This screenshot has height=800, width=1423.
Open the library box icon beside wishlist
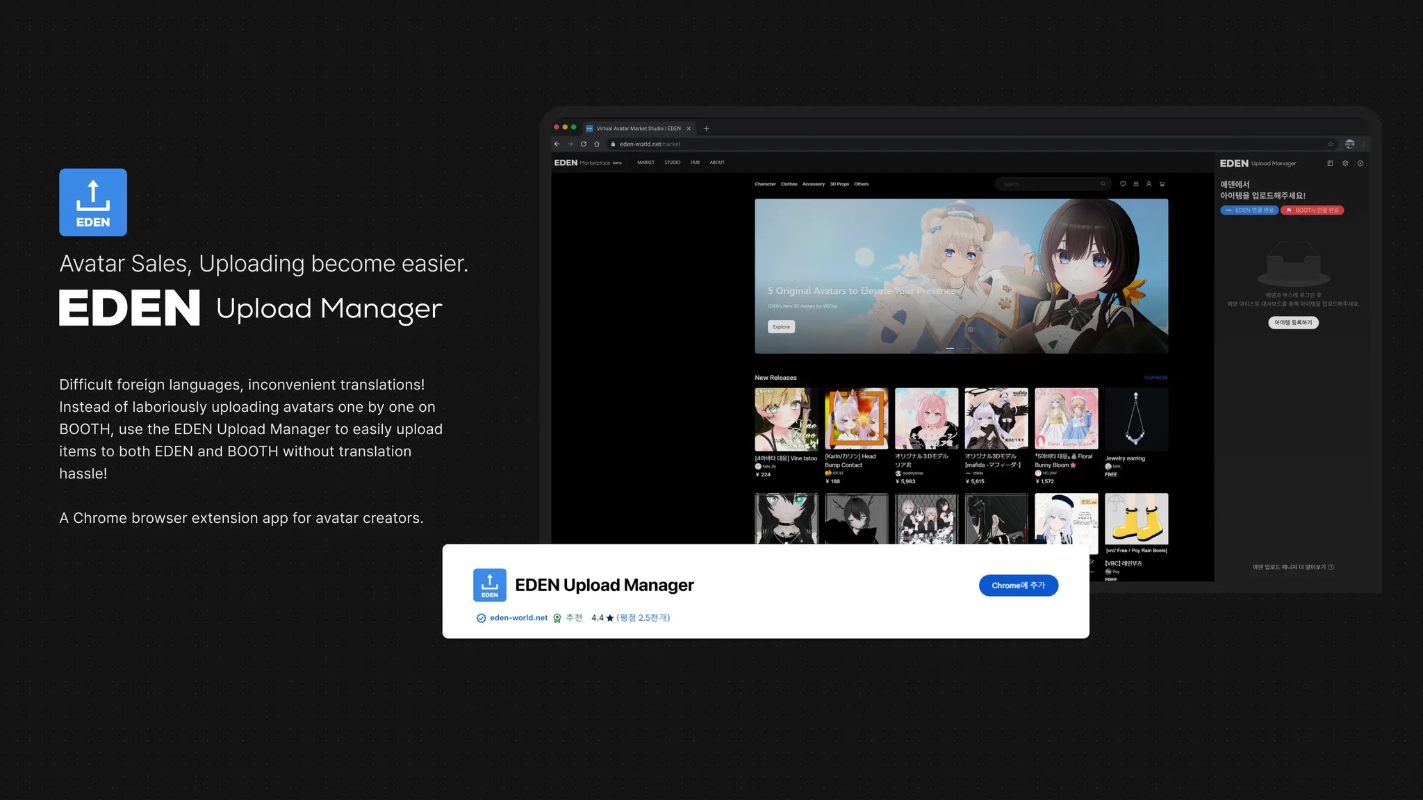pos(1136,184)
